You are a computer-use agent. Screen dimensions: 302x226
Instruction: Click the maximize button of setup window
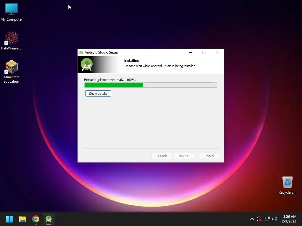[x=204, y=52]
